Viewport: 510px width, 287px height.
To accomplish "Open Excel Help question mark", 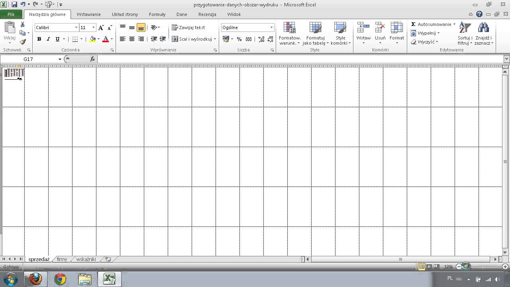I will click(479, 14).
